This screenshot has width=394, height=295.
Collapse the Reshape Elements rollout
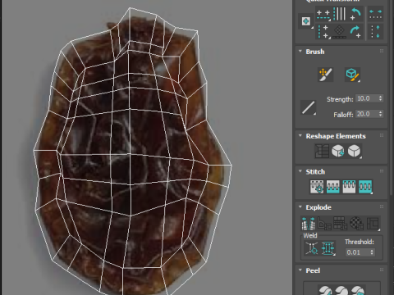tap(300, 135)
